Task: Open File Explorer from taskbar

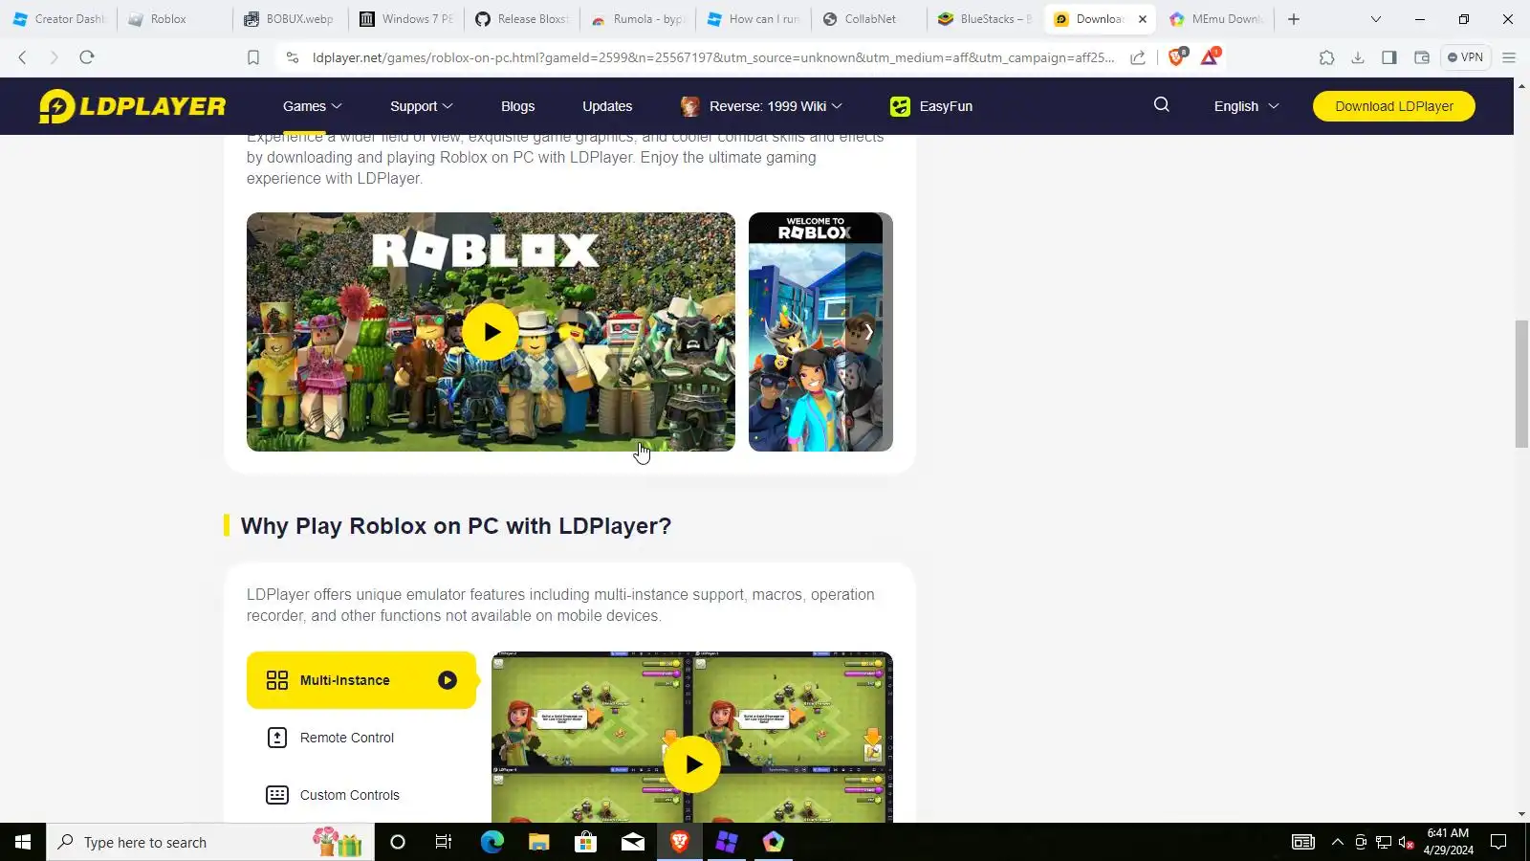Action: 538,842
